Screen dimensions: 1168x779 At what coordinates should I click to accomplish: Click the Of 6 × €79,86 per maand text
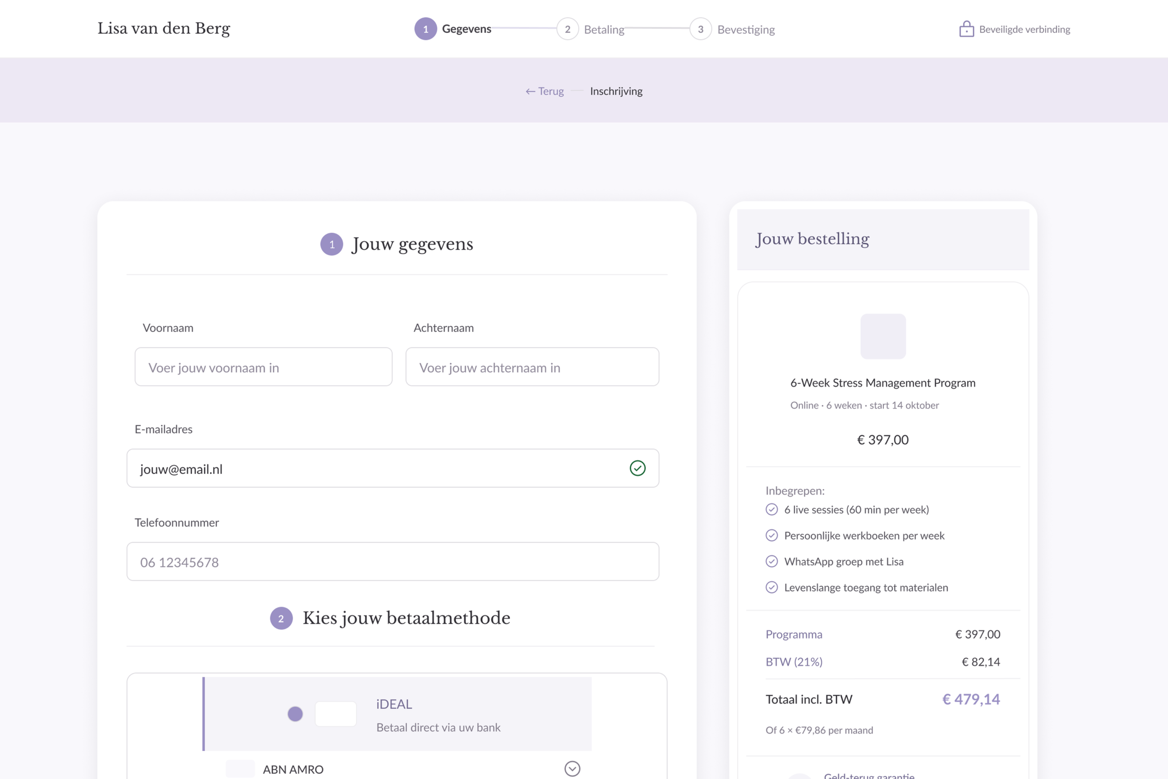[x=819, y=730]
